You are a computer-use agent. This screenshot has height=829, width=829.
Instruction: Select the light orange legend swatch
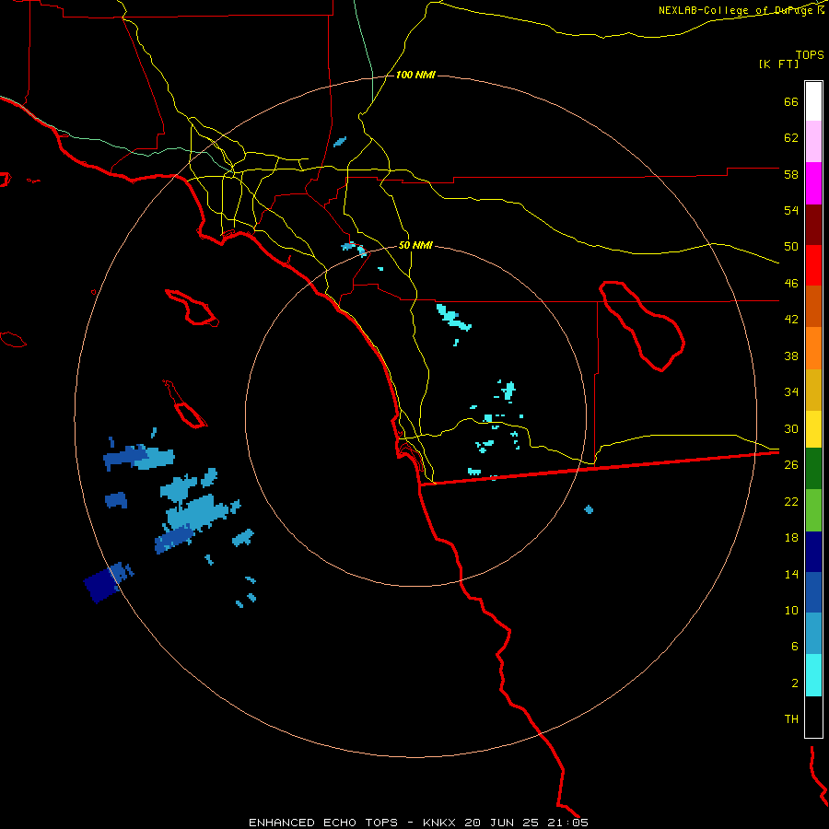(813, 348)
